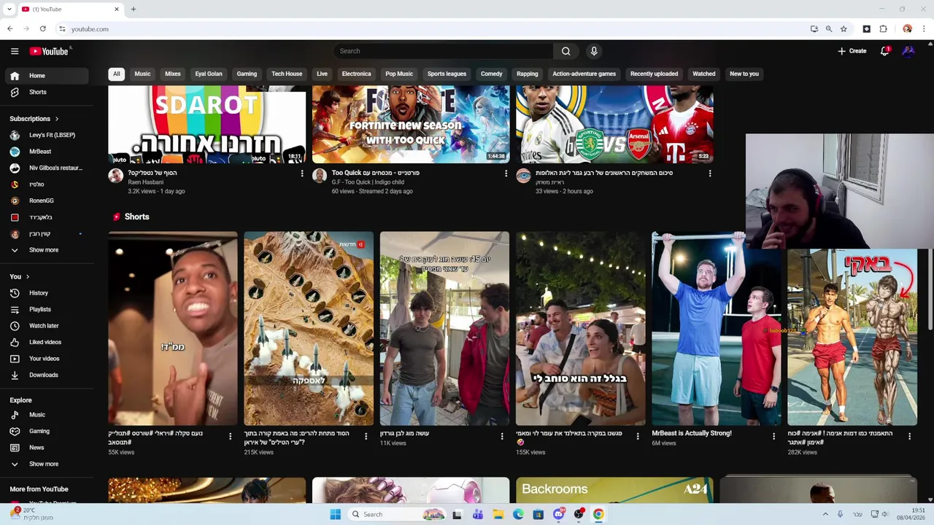Click the Create button
The image size is (934, 525).
852,51
